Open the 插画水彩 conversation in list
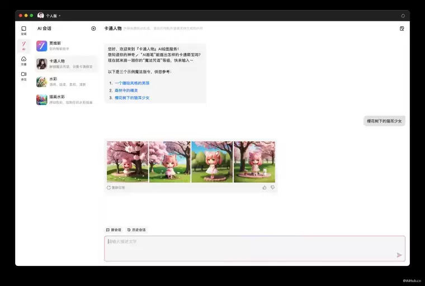 click(66, 99)
